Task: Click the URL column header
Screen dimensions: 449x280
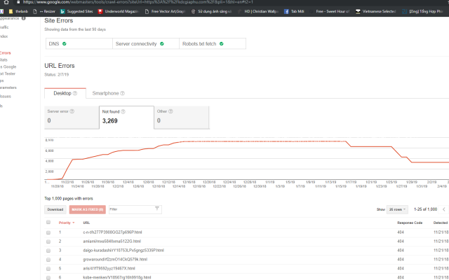Action: 86,223
